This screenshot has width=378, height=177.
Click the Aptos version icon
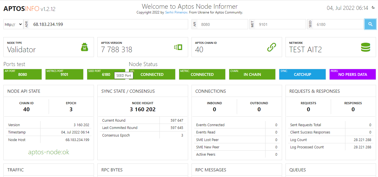[178, 47]
